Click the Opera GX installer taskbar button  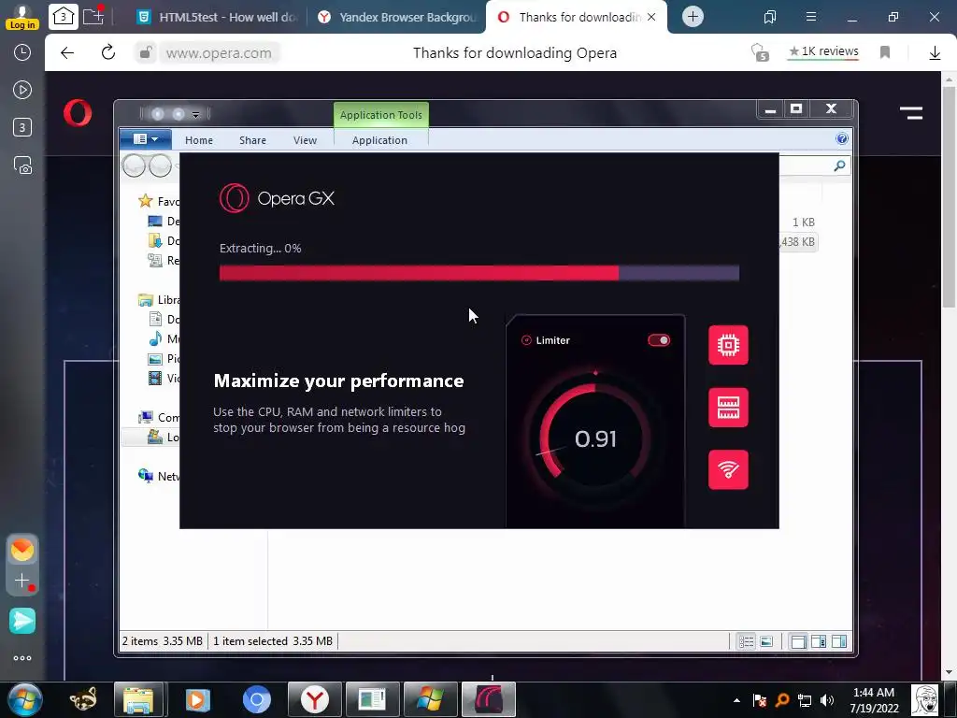(x=488, y=699)
